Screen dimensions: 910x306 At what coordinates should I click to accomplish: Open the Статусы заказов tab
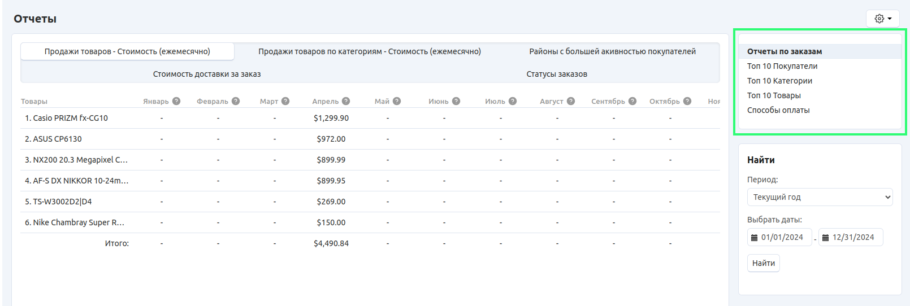tap(557, 74)
